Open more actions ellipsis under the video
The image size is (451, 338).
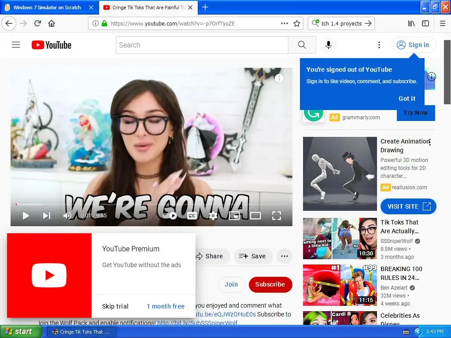[x=285, y=256]
